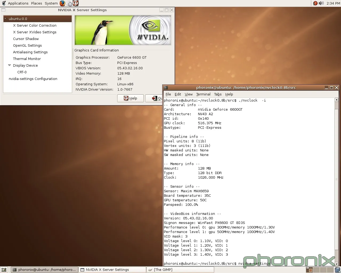Click the Help button in NVIDIA settings
341x273 pixels.
[x=131, y=98]
